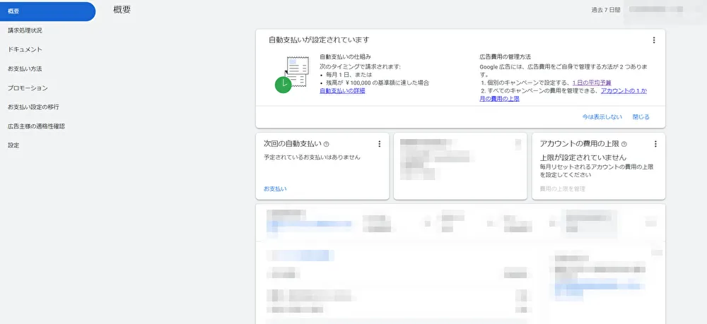The image size is (707, 324).
Task: Open 広告主様の適格性確認 in sidebar
Action: tap(36, 126)
